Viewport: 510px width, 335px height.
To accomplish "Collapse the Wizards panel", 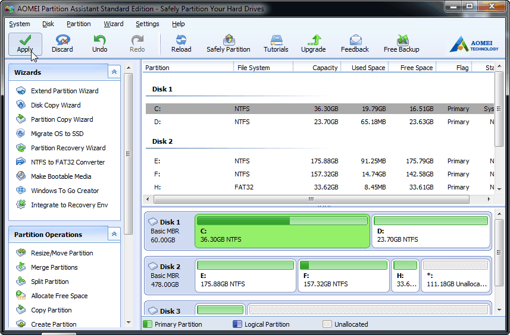I will (x=114, y=72).
